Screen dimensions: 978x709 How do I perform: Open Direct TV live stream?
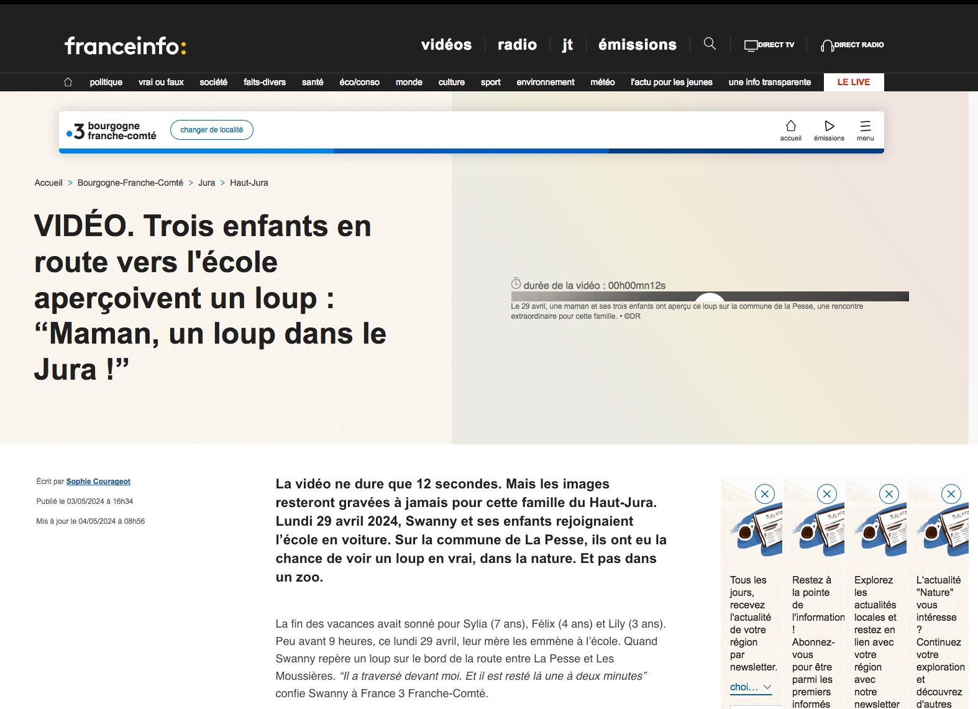pos(769,45)
